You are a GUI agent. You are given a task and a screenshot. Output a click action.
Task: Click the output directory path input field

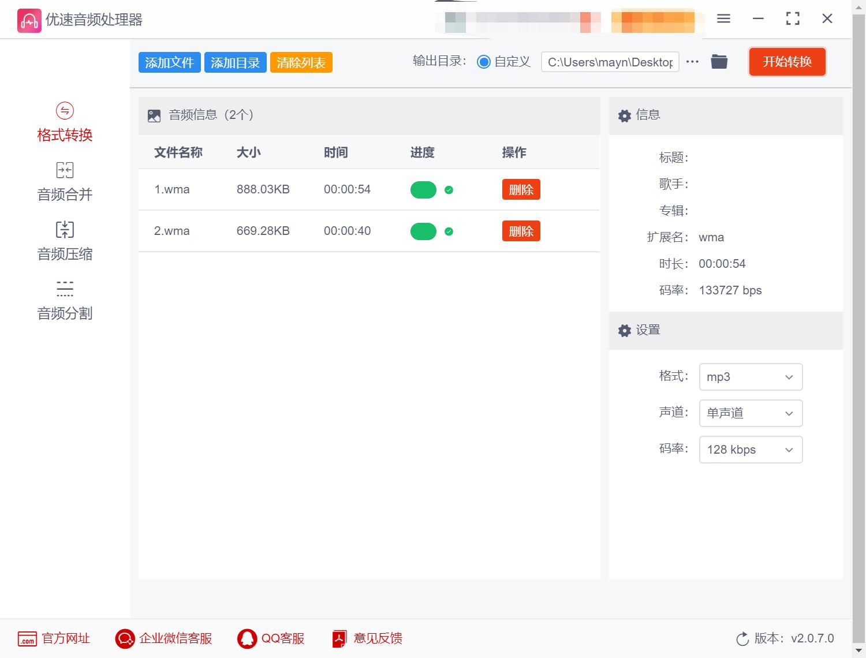point(610,61)
